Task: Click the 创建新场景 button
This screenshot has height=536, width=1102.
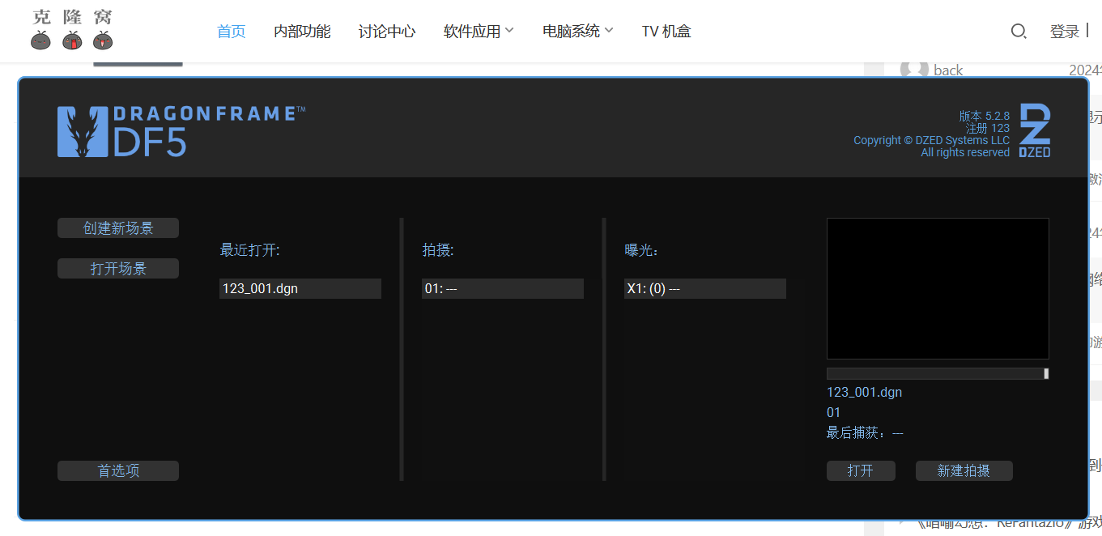Action: 118,228
